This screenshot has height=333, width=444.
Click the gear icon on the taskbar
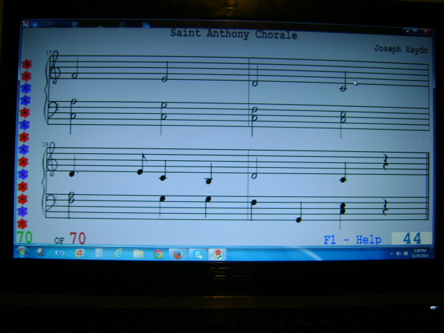point(41,252)
